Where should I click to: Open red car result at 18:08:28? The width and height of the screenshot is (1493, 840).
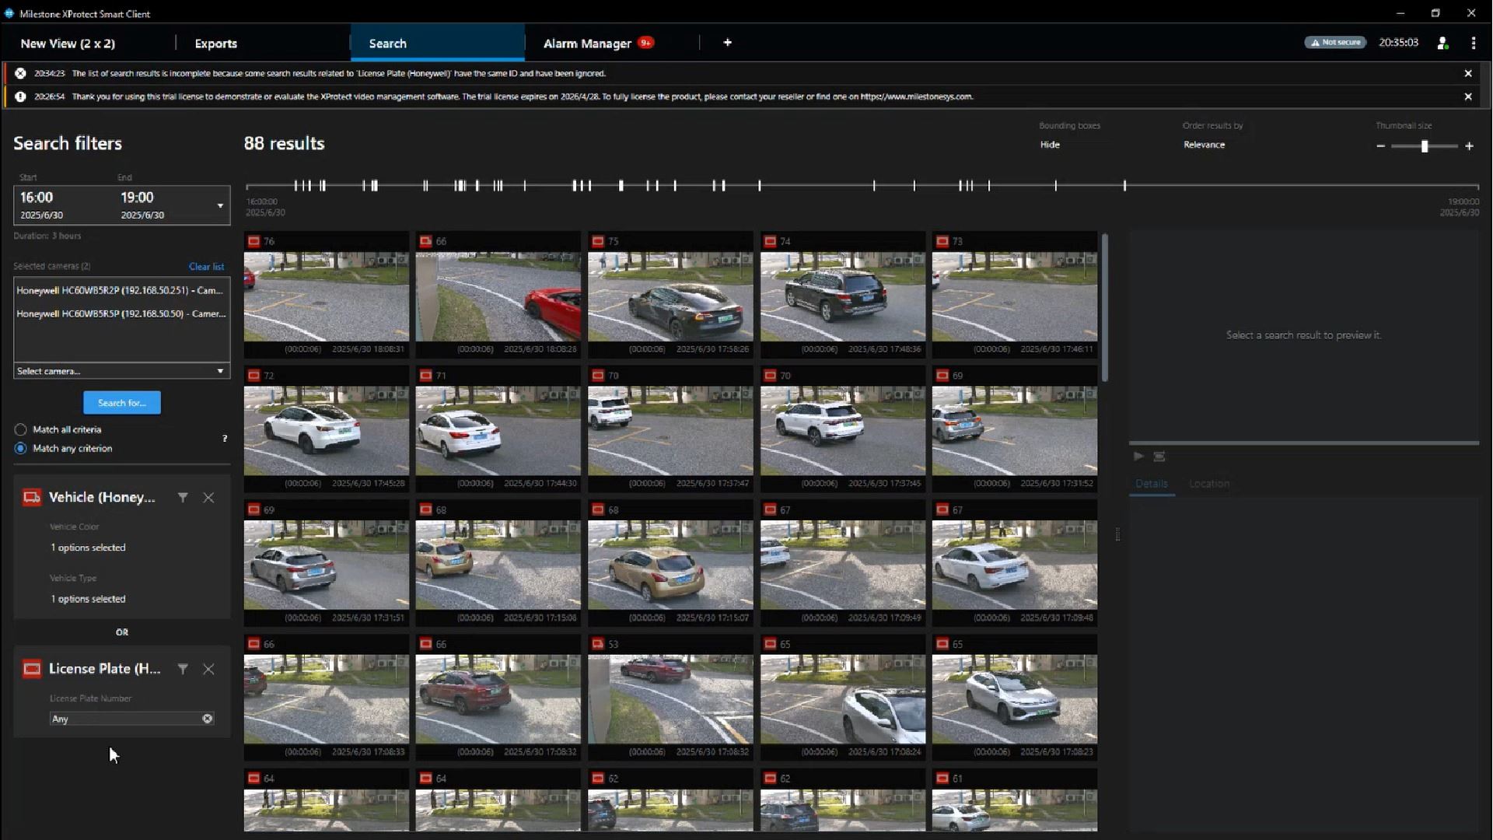tap(498, 297)
